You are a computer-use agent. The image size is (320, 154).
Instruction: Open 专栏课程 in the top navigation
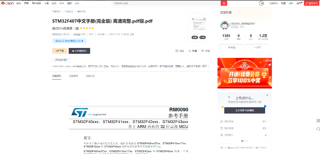coord(36,3)
